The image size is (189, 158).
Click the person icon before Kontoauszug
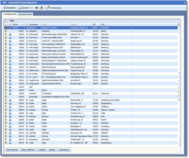[41, 8]
